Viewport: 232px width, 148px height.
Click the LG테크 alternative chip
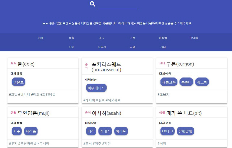[167, 131]
